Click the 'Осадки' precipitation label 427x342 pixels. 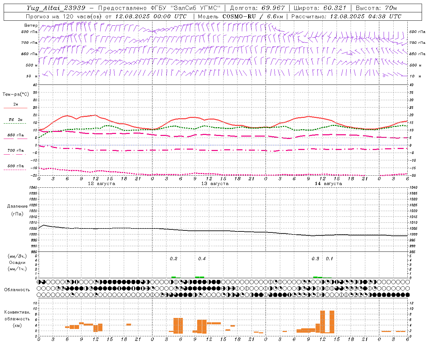pyautogui.click(x=17, y=263)
